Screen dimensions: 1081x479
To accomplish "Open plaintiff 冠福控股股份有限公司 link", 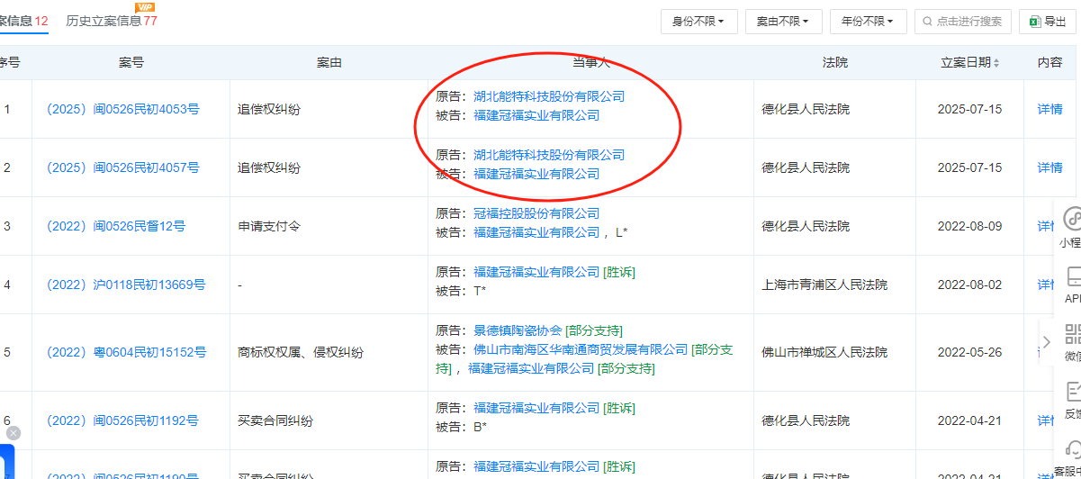I will [x=536, y=213].
